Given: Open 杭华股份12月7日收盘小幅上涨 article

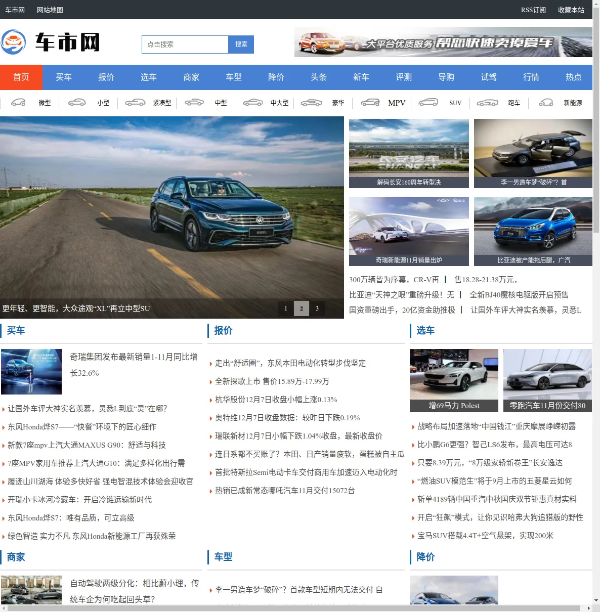Looking at the screenshot, I should pyautogui.click(x=276, y=400).
